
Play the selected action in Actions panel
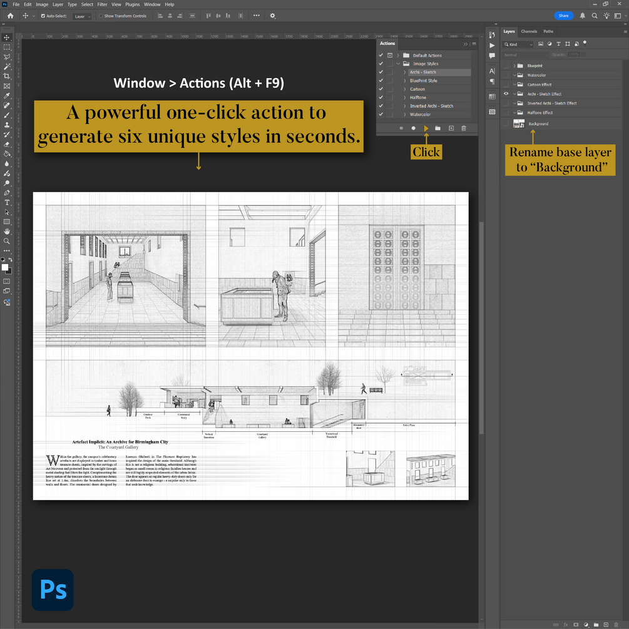click(426, 128)
